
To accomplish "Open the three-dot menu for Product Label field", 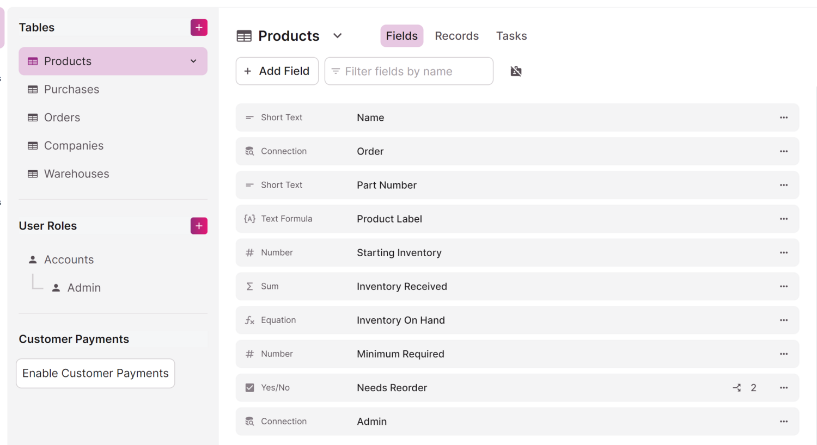I will click(x=783, y=219).
